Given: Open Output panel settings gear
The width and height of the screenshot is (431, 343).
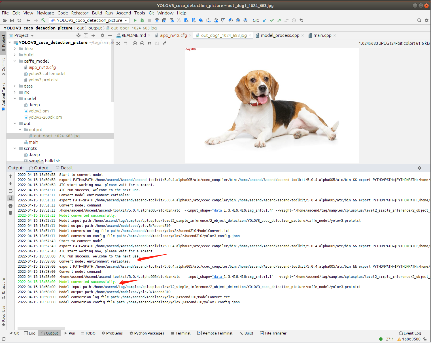Looking at the screenshot, I should 419,168.
